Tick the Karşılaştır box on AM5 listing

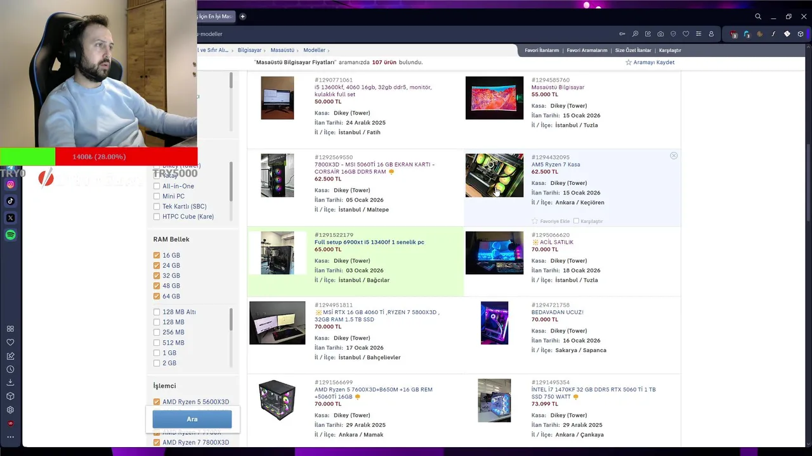[x=576, y=221]
